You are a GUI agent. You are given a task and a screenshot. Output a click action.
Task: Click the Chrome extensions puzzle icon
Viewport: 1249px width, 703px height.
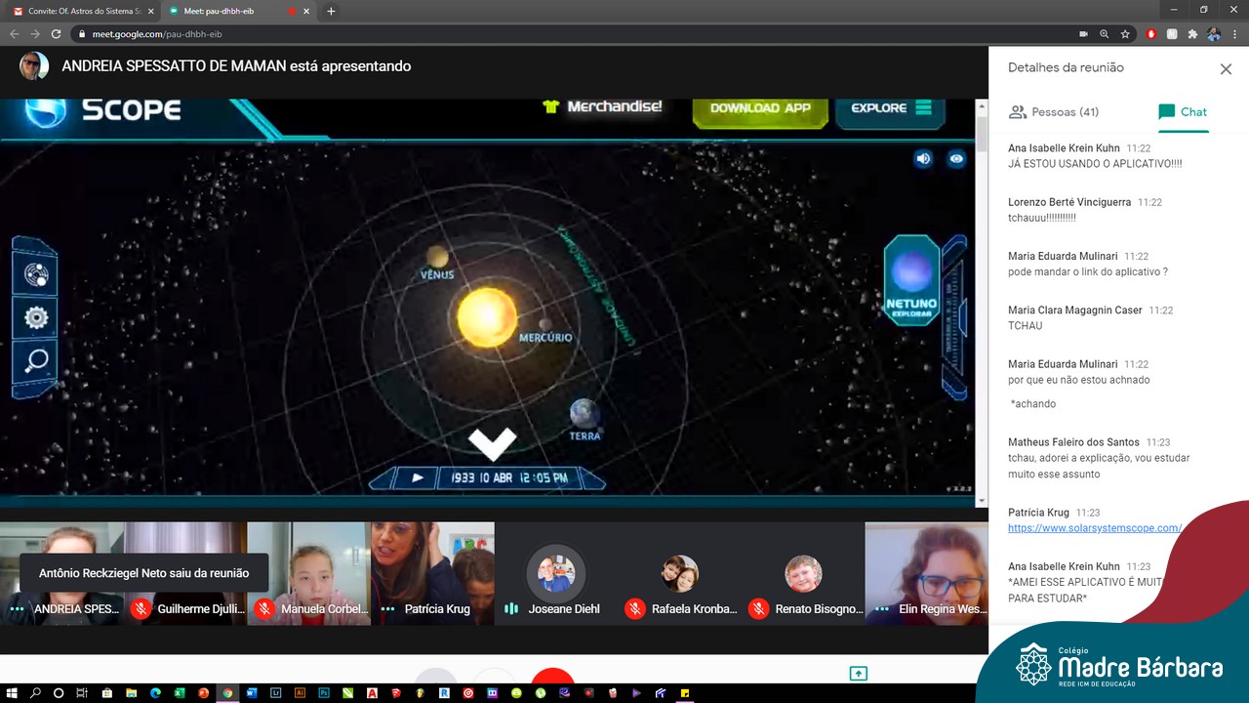(1192, 34)
